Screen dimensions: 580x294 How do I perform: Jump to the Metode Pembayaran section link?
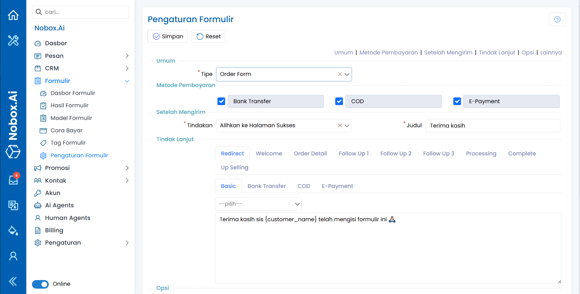[x=389, y=53]
